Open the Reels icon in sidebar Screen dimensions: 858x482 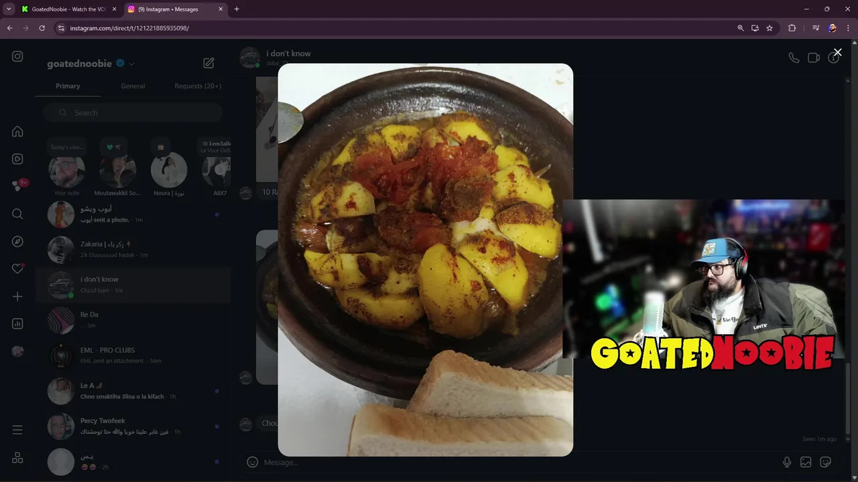pos(17,159)
